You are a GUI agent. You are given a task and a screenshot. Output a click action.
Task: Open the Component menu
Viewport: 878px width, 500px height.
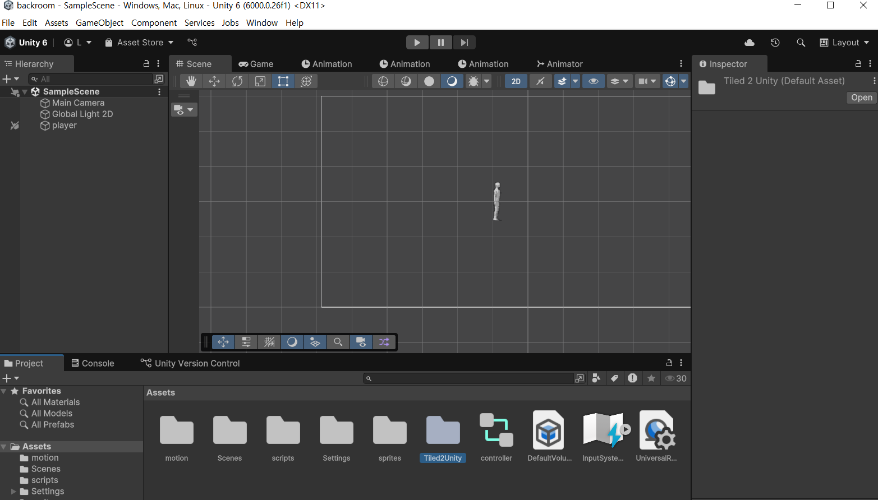click(154, 23)
